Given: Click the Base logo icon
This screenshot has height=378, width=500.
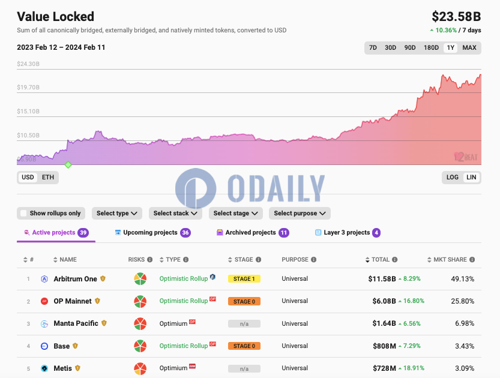Looking at the screenshot, I should [x=44, y=346].
